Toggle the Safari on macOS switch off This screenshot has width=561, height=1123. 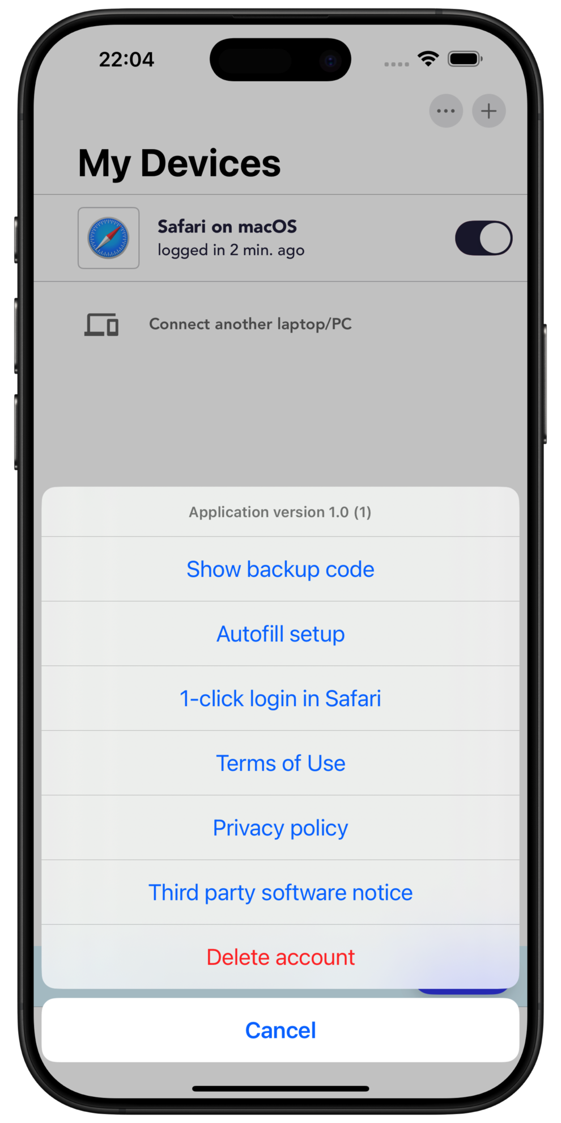pos(483,238)
